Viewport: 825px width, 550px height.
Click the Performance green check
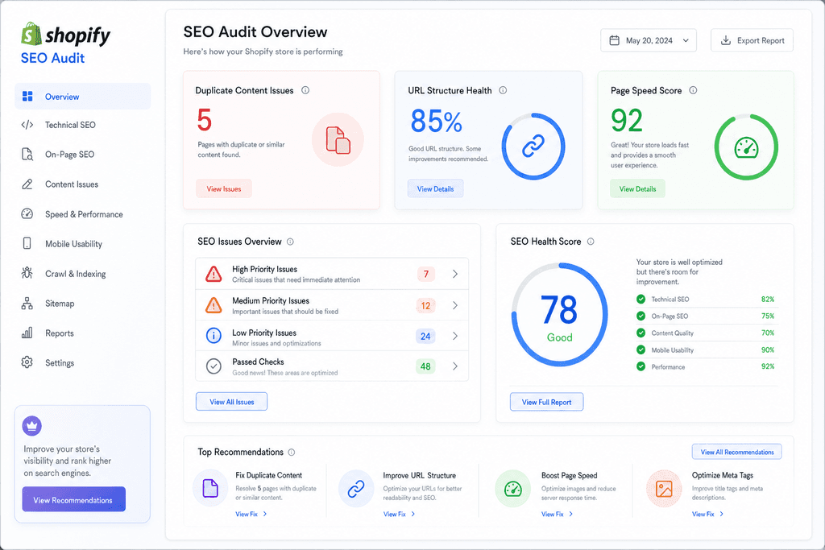641,366
